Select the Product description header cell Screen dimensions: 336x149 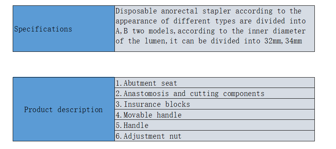tap(64, 109)
